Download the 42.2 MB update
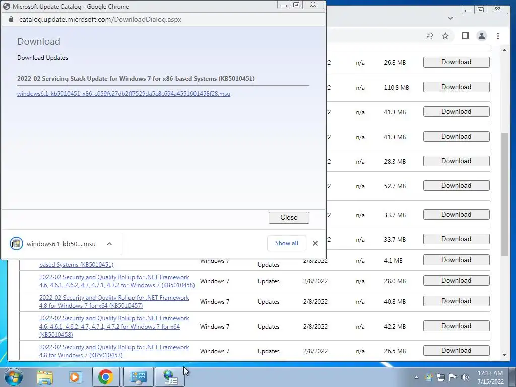The image size is (516, 387). click(456, 326)
